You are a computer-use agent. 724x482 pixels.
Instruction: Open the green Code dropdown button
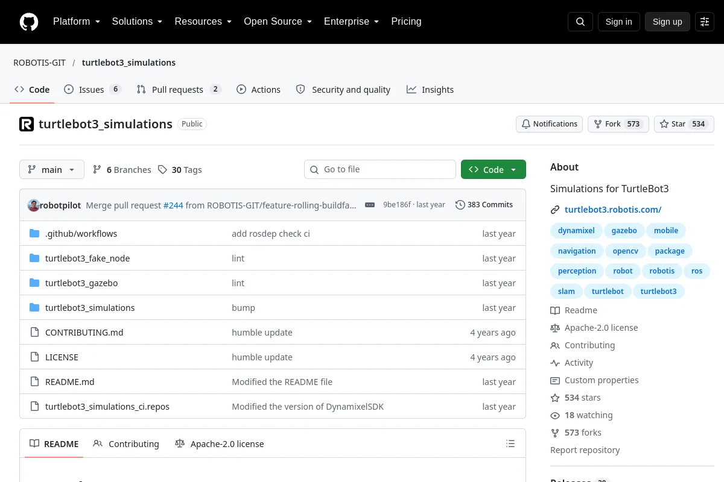pos(494,169)
